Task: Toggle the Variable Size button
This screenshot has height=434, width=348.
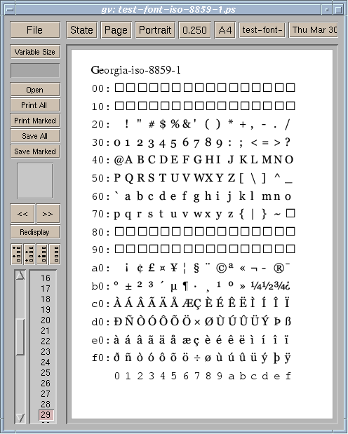Action: pos(35,52)
